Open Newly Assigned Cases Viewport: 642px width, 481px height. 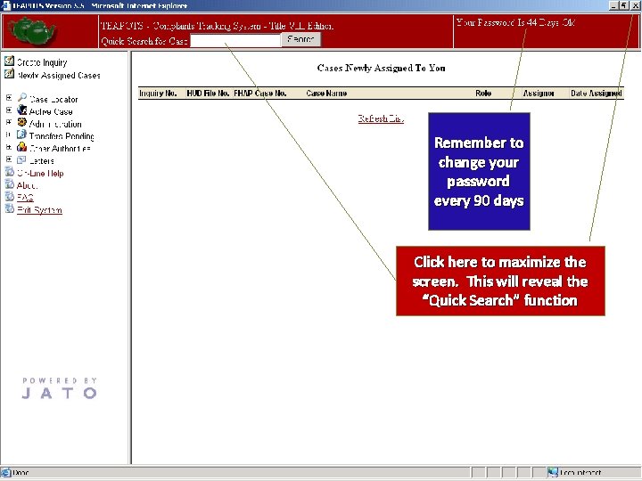pos(58,75)
